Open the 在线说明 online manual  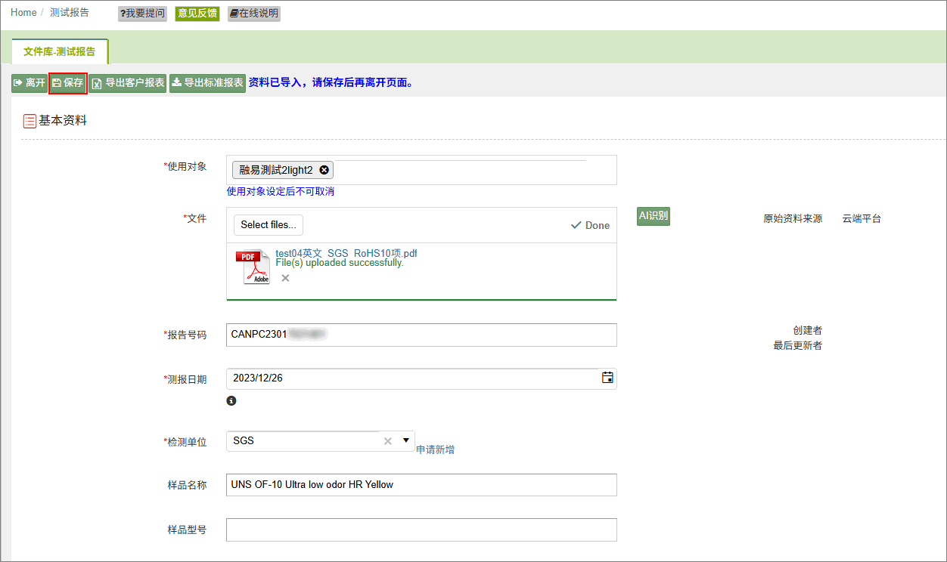click(254, 14)
